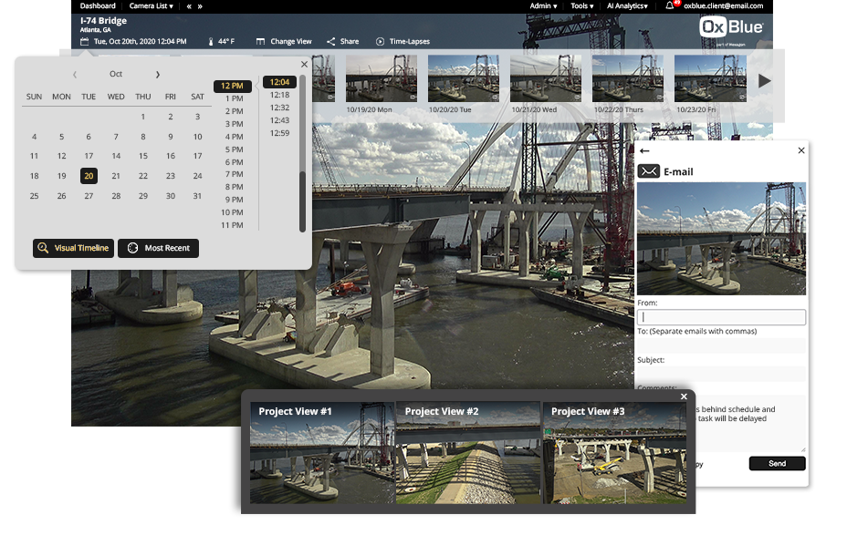Click the From input field
Image resolution: width=868 pixels, height=556 pixels.
pyautogui.click(x=721, y=317)
